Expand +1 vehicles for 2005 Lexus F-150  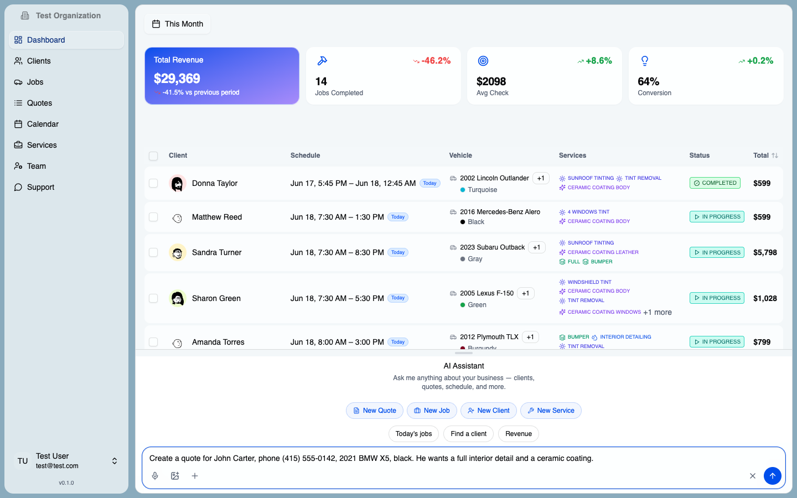tap(525, 293)
